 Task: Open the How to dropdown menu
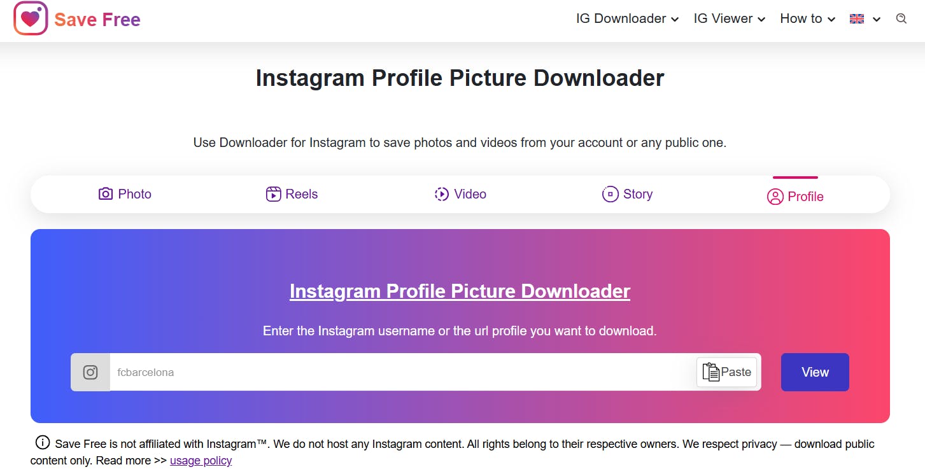(807, 19)
